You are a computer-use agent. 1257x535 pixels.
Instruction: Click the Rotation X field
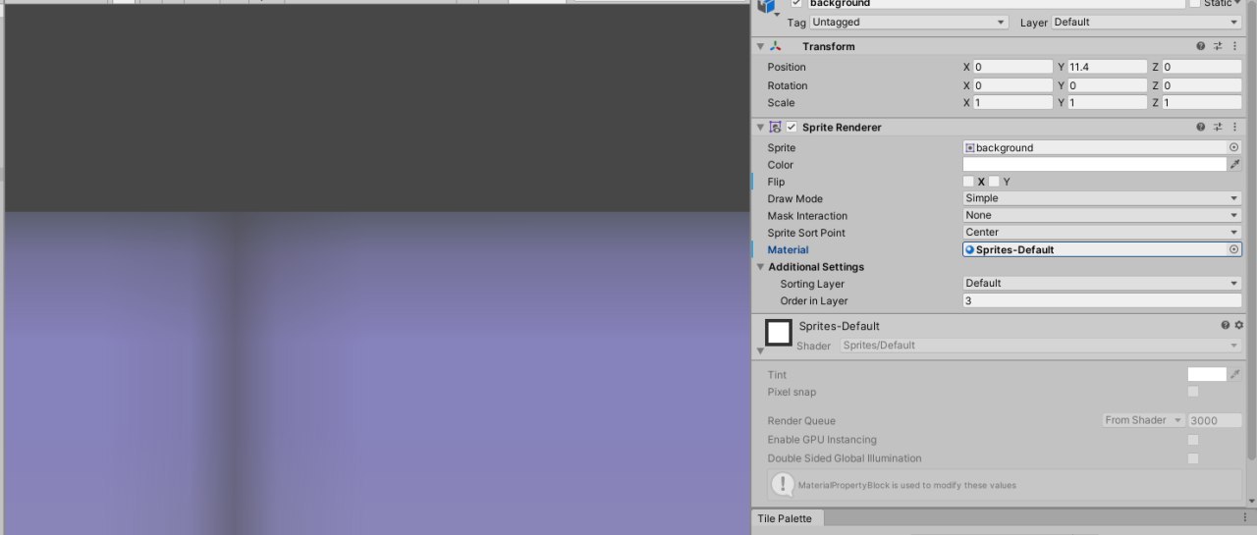(x=1012, y=85)
